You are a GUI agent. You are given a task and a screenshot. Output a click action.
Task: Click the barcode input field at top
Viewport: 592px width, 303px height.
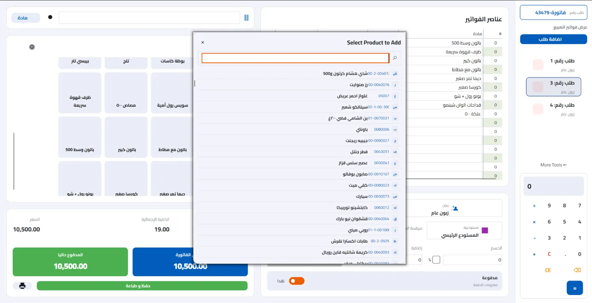pos(149,18)
